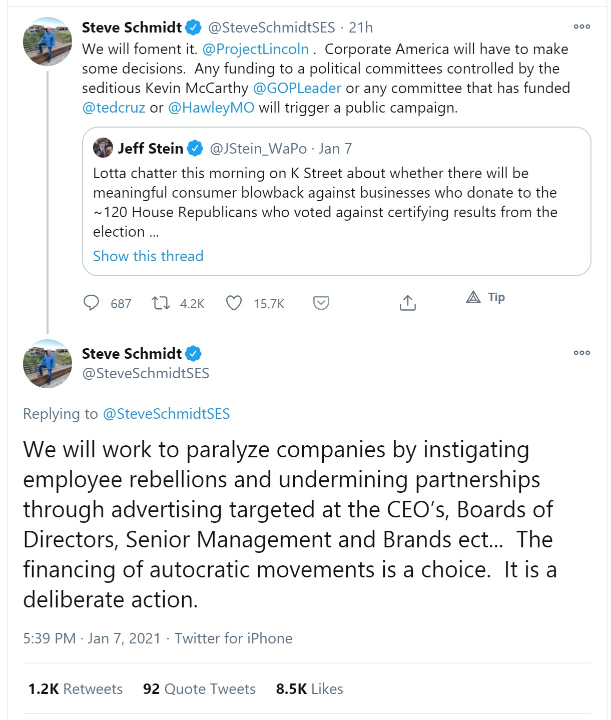Open more options menu on top tweet

[x=581, y=27]
